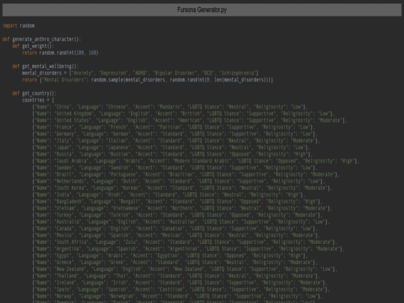Click the Saudi Arabia entry row
The width and height of the screenshot is (404, 303).
pos(195,161)
